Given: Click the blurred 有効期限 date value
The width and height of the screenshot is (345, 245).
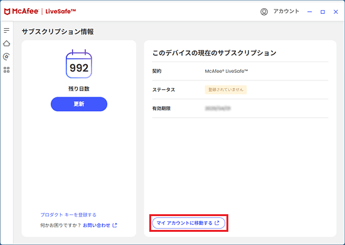Looking at the screenshot, I should 218,108.
